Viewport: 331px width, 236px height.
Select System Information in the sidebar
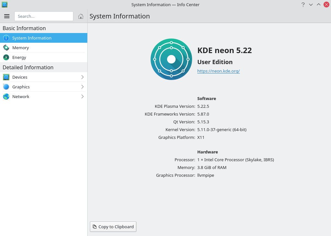[x=32, y=38]
